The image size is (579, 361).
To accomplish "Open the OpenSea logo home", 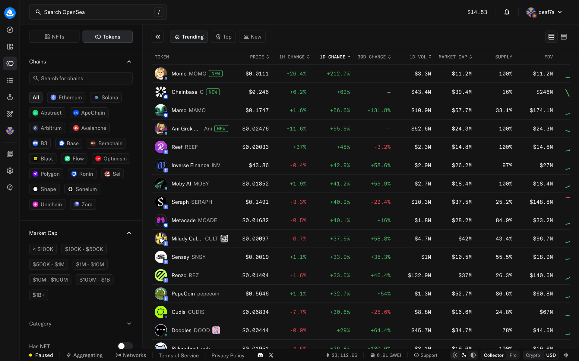I will coord(10,13).
